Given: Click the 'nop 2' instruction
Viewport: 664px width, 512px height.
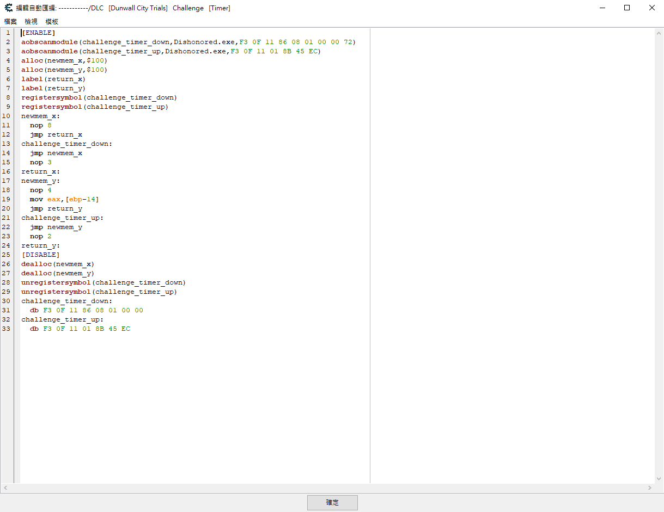Looking at the screenshot, I should coord(41,236).
